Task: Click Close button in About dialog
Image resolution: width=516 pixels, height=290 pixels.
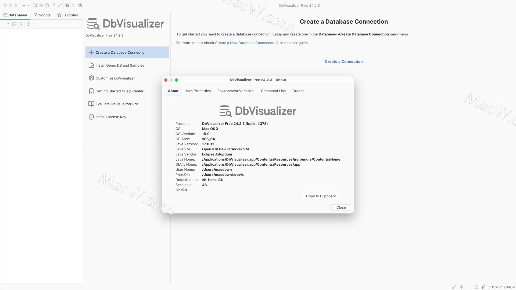Action: [341, 207]
